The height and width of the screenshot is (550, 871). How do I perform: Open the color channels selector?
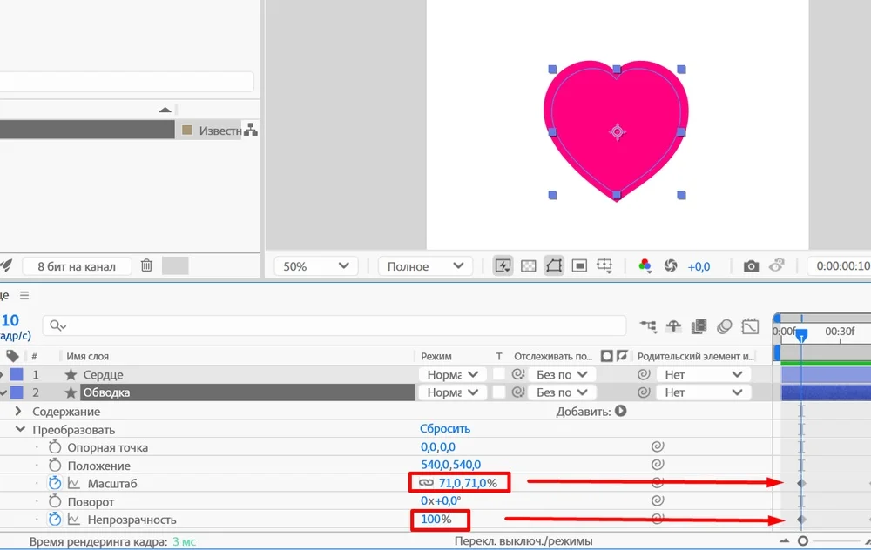[645, 266]
